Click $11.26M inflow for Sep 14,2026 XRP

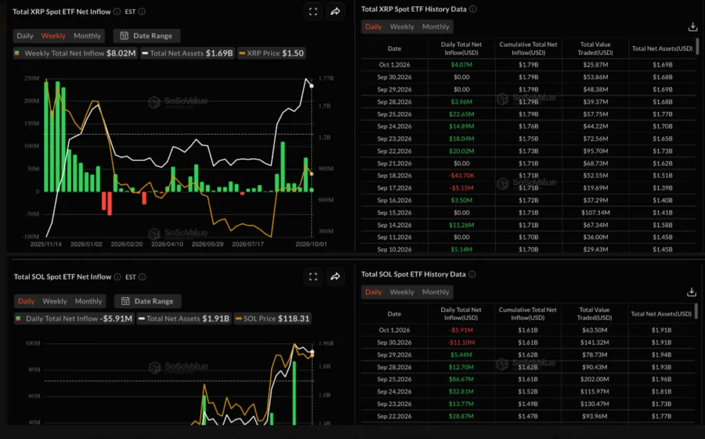tap(462, 225)
